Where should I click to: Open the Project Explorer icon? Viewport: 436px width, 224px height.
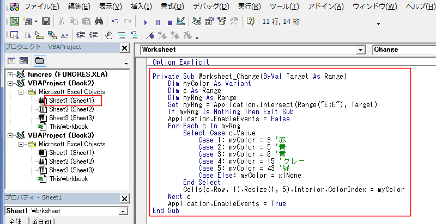pos(197,21)
